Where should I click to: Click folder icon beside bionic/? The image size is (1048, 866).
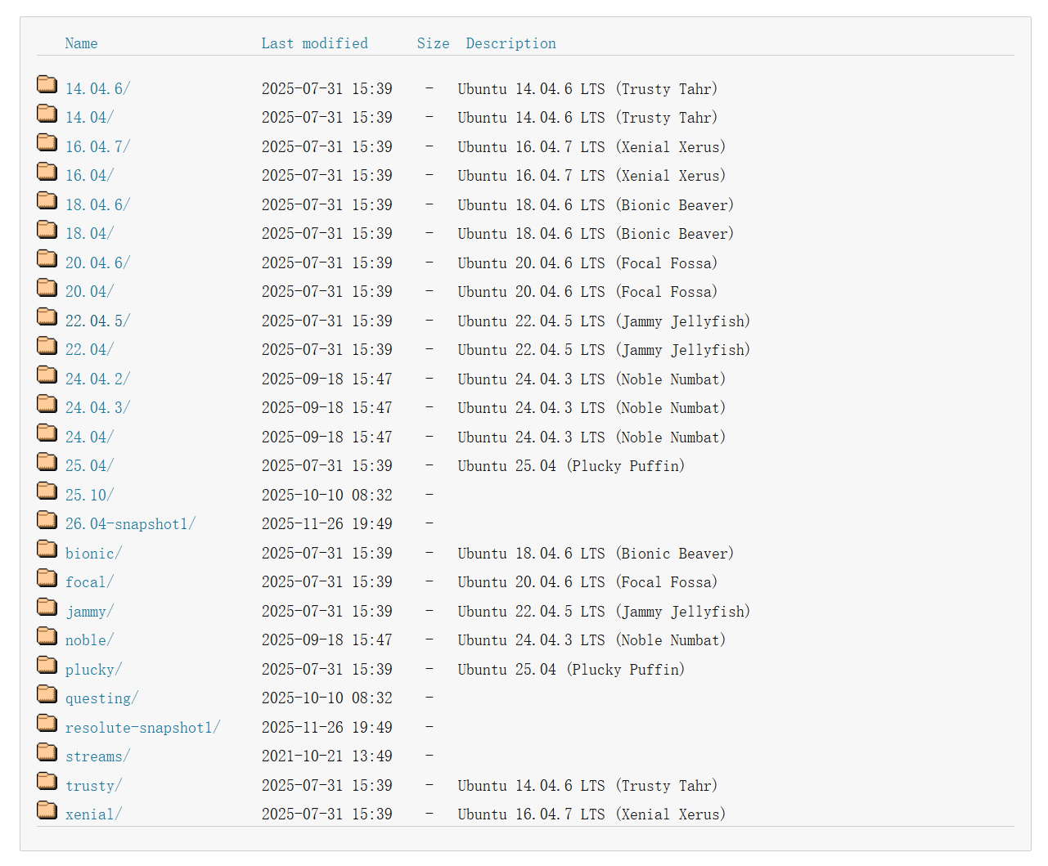click(x=47, y=549)
